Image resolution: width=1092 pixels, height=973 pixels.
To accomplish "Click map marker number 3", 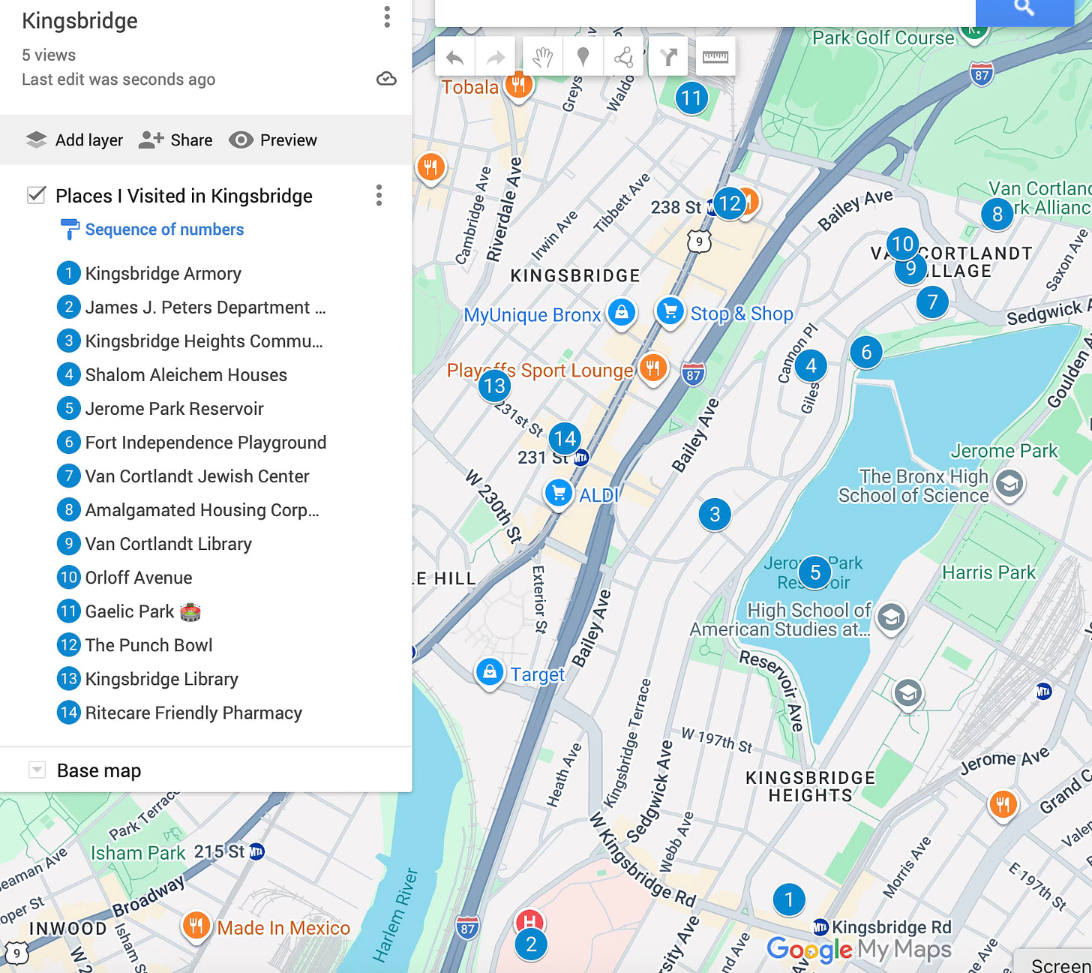I will tap(715, 514).
